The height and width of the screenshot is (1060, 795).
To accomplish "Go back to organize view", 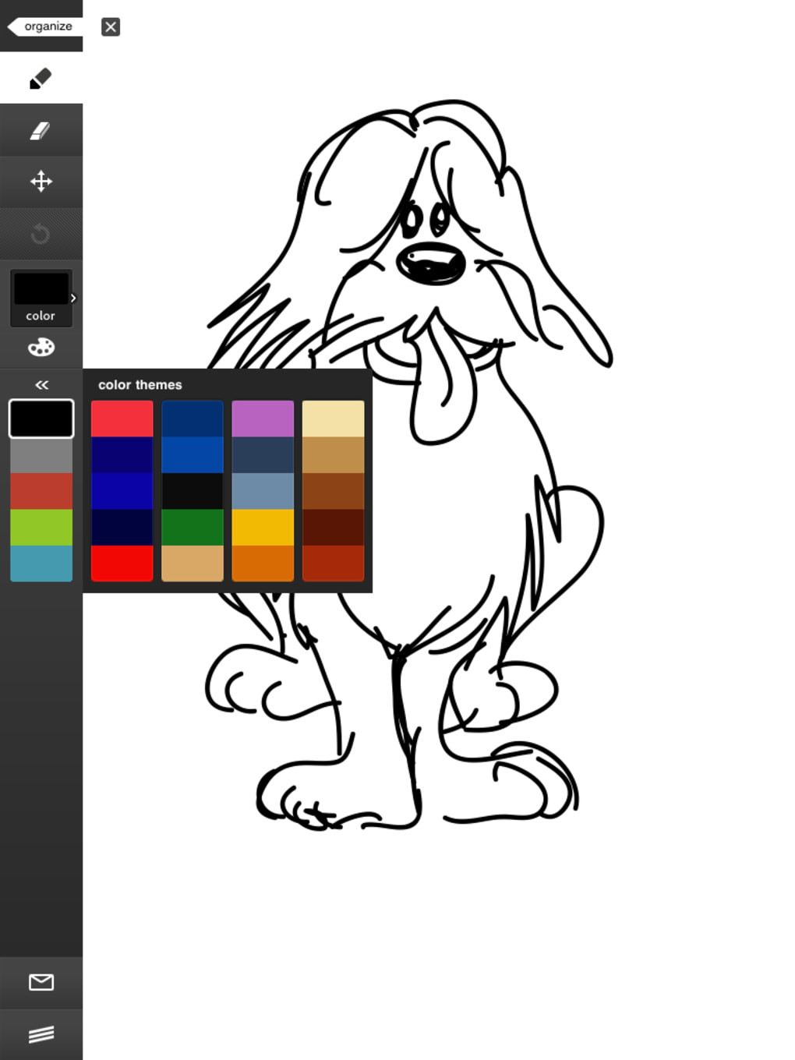I will (x=44, y=26).
